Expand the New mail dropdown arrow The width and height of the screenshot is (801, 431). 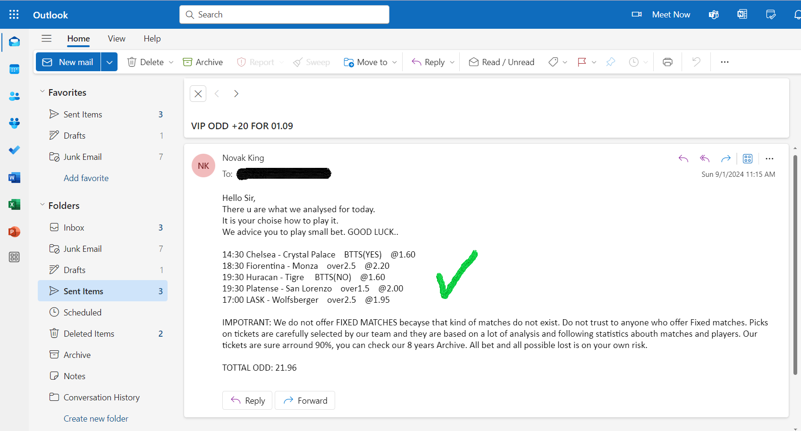[109, 62]
